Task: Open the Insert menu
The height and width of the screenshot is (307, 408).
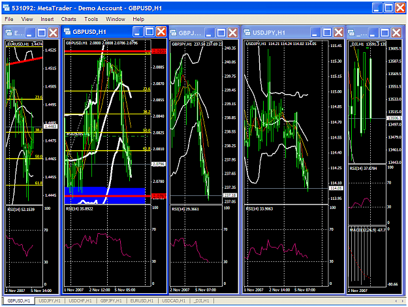Action: [x=47, y=19]
